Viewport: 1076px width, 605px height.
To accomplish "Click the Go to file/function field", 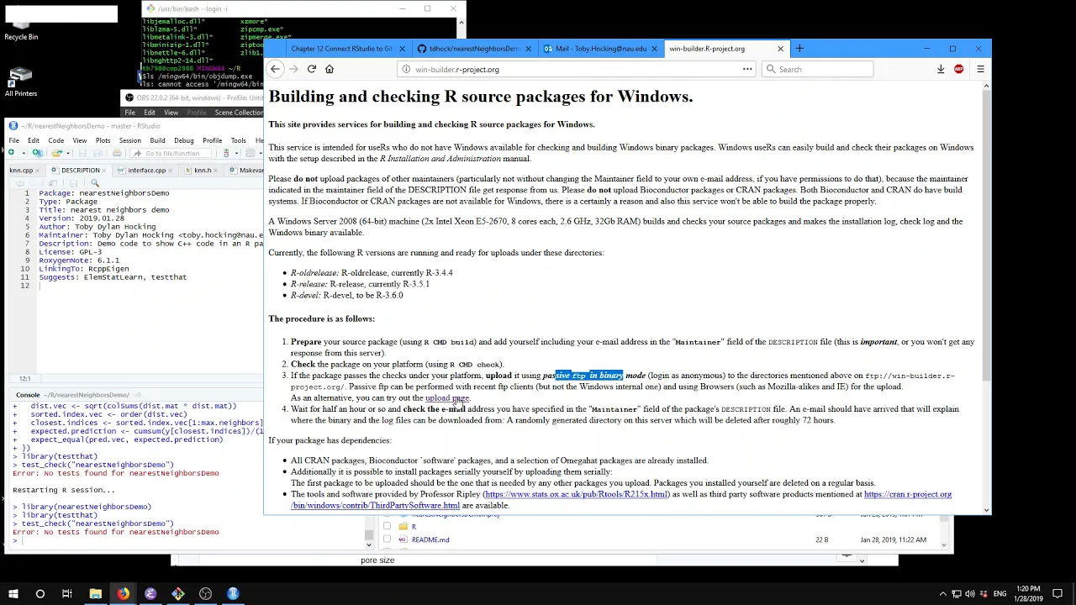I will 172,153.
